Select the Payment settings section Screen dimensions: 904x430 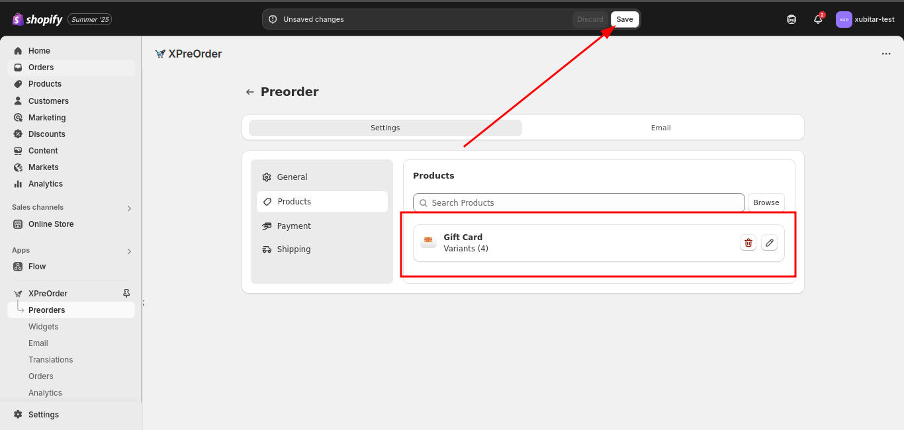[x=294, y=226]
